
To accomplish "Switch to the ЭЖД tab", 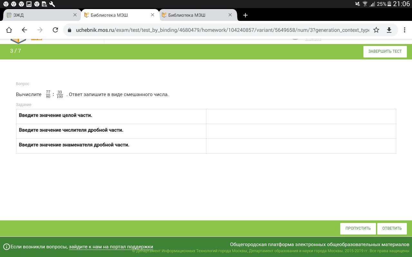I will (39, 15).
